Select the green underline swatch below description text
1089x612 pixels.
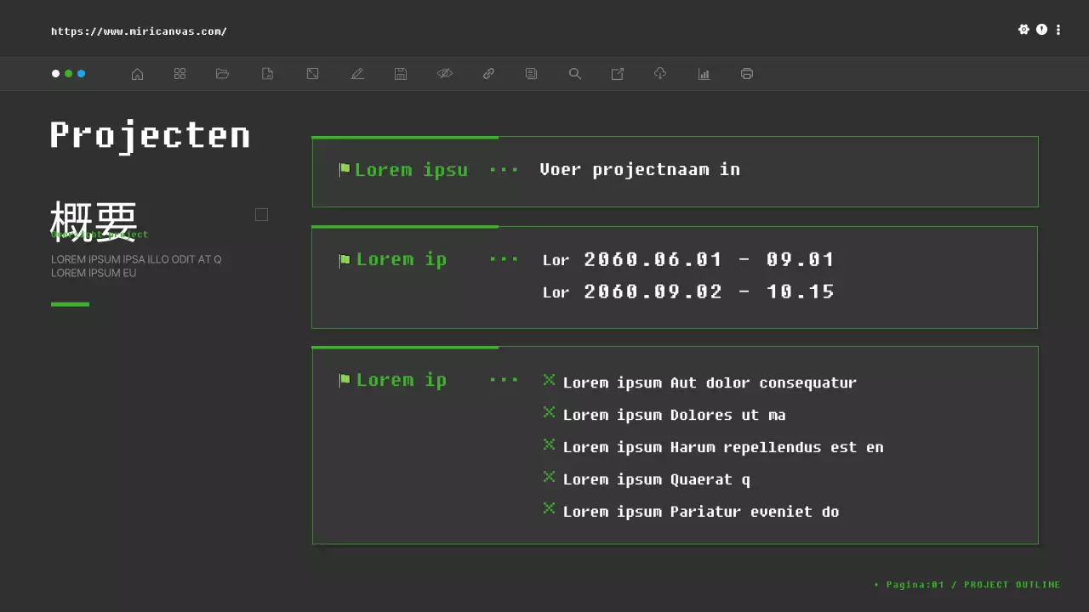[70, 303]
